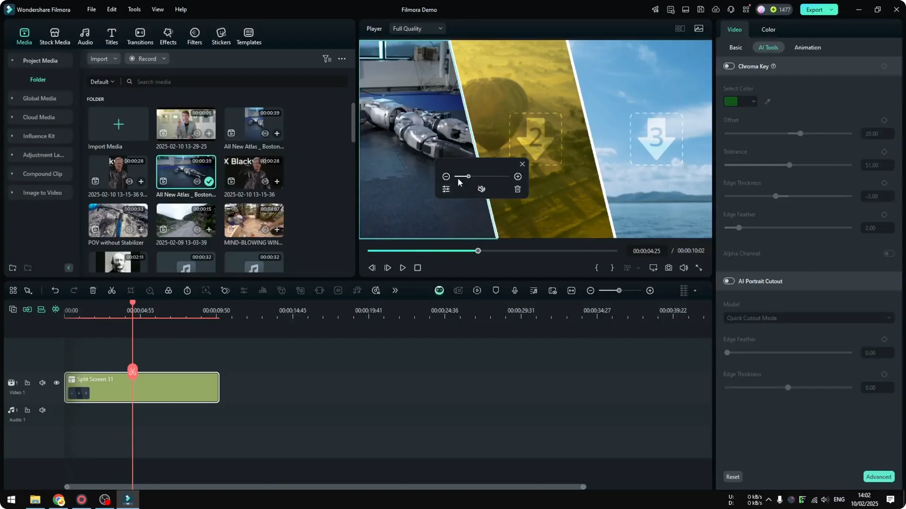Screen dimensions: 906x509
Task: Switch to the Basic sub-tab
Action: point(736,48)
